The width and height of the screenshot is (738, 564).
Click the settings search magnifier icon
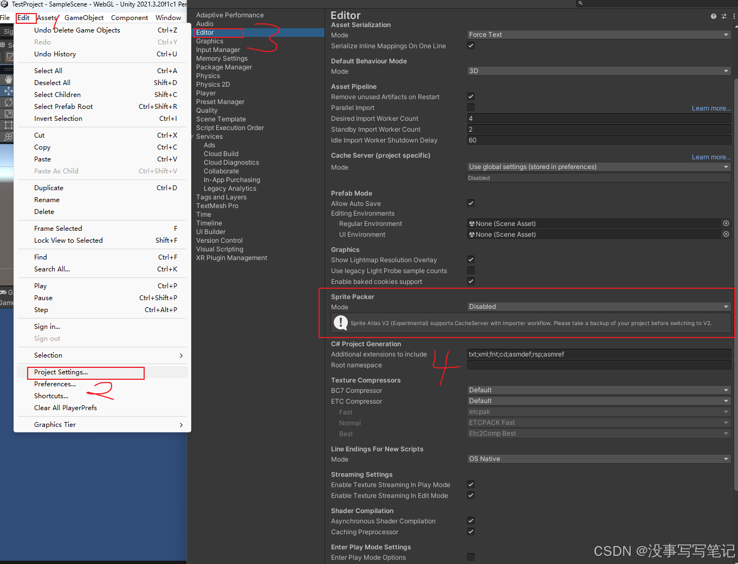(580, 3)
